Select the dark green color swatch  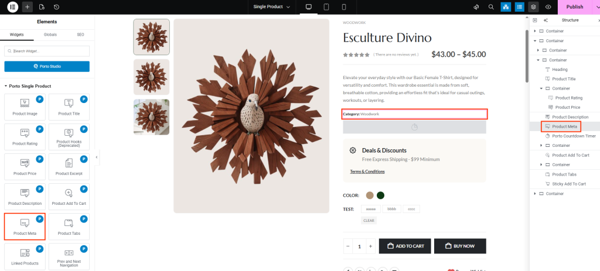(x=380, y=195)
